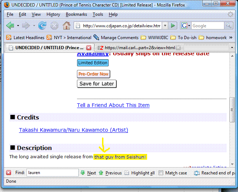Click the search magnifier icon
Viewport: 238px width, 192px height.
[228, 26]
